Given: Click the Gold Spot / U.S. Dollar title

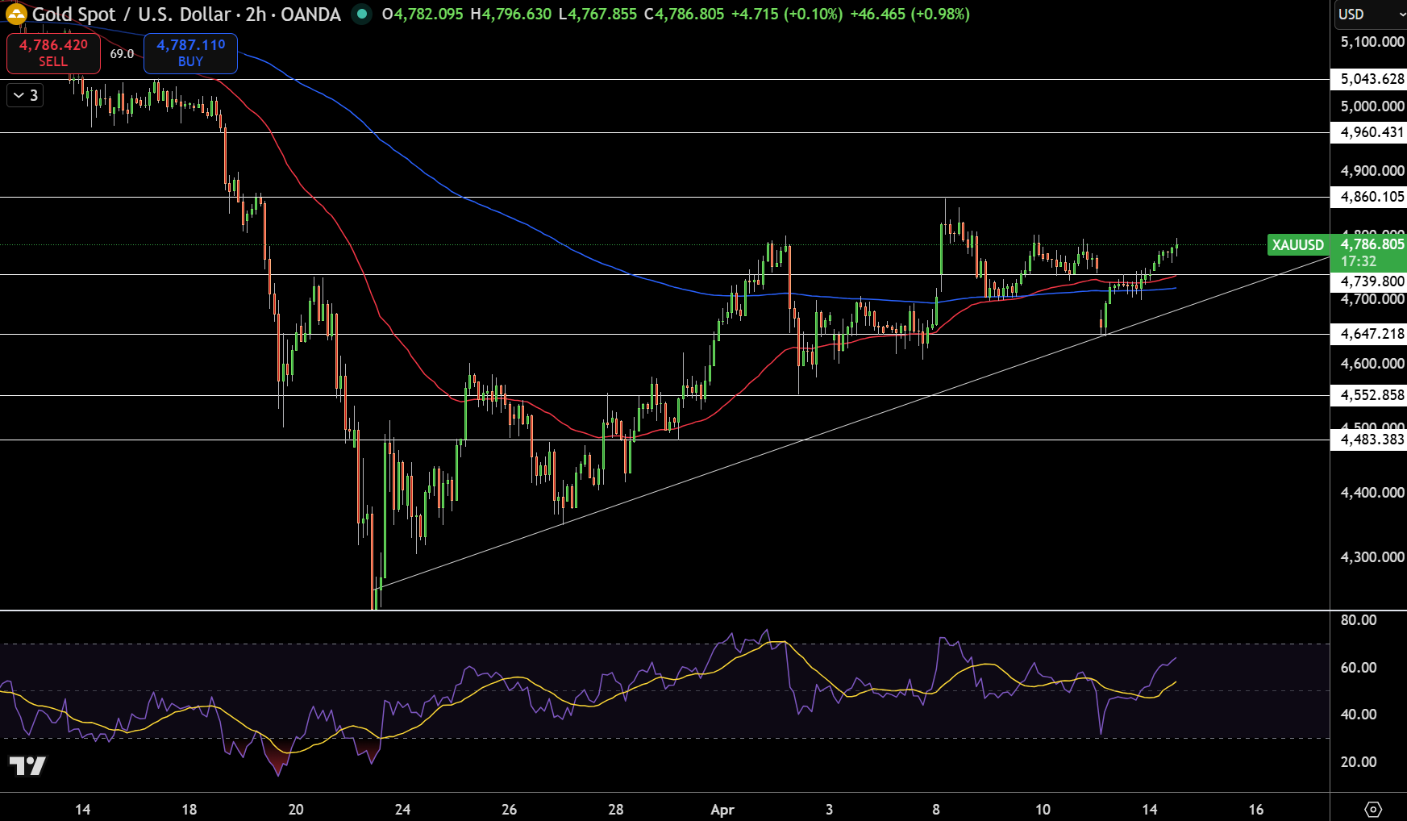Looking at the screenshot, I should [x=131, y=14].
